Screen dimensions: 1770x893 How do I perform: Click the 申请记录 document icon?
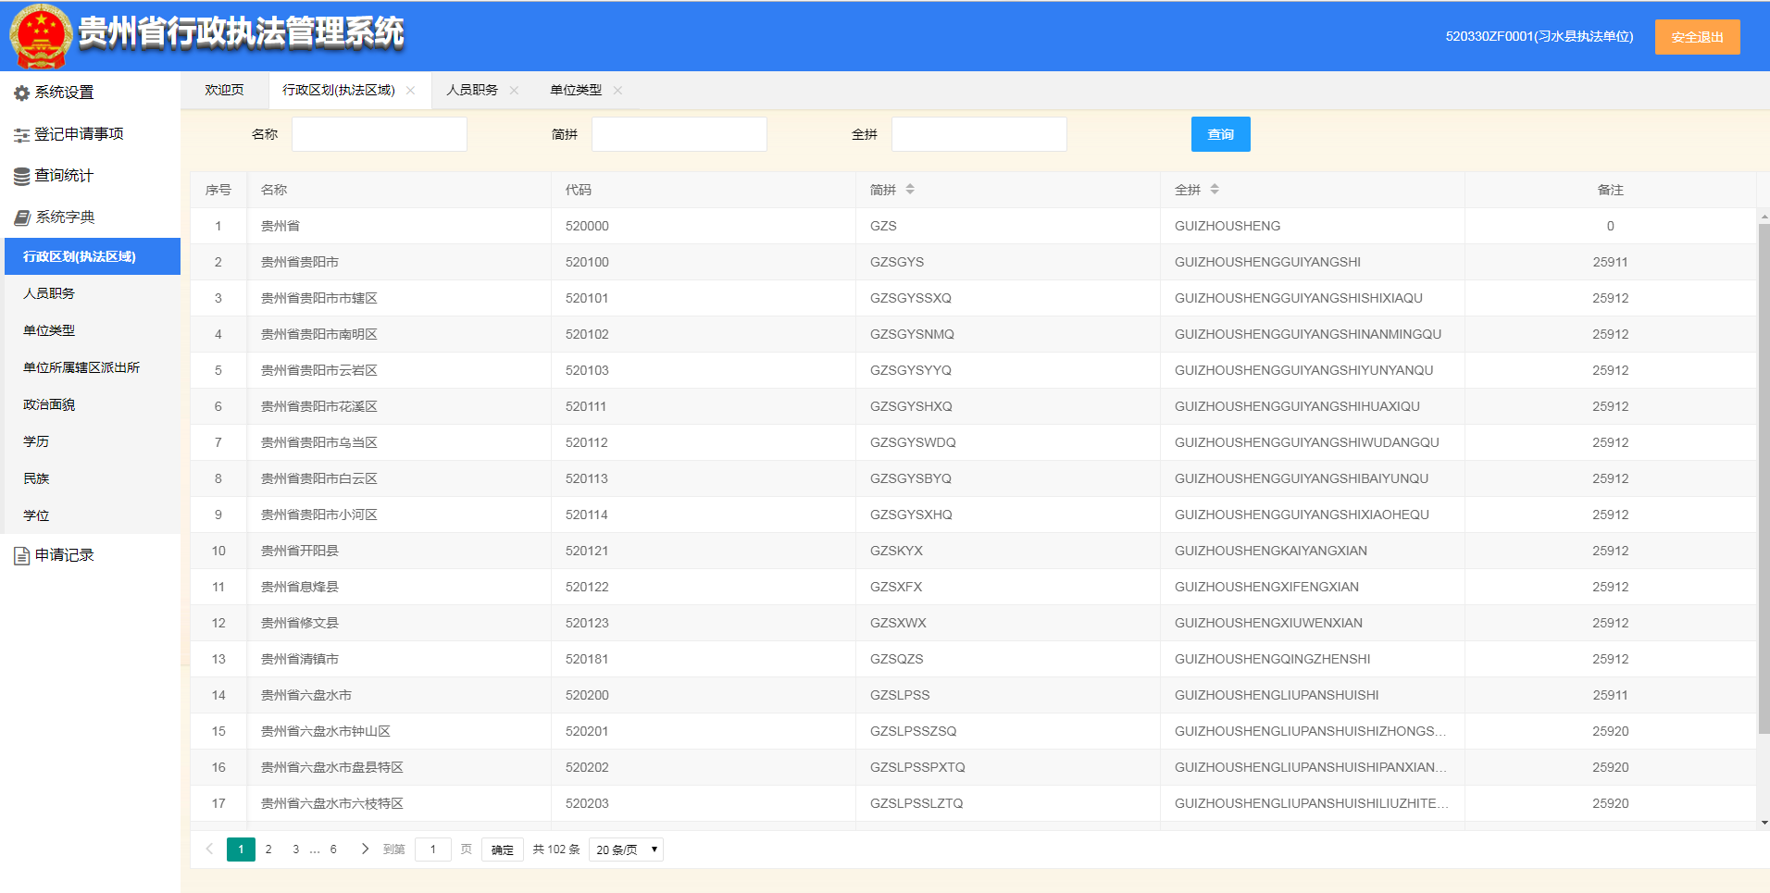[21, 555]
